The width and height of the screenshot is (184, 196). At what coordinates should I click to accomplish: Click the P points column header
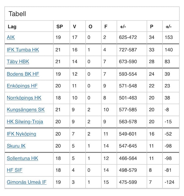coord(151,27)
